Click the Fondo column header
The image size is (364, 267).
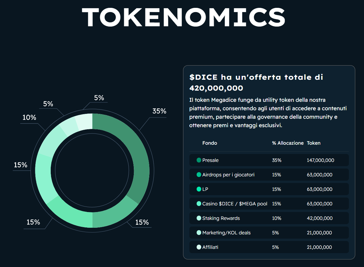pos(210,143)
